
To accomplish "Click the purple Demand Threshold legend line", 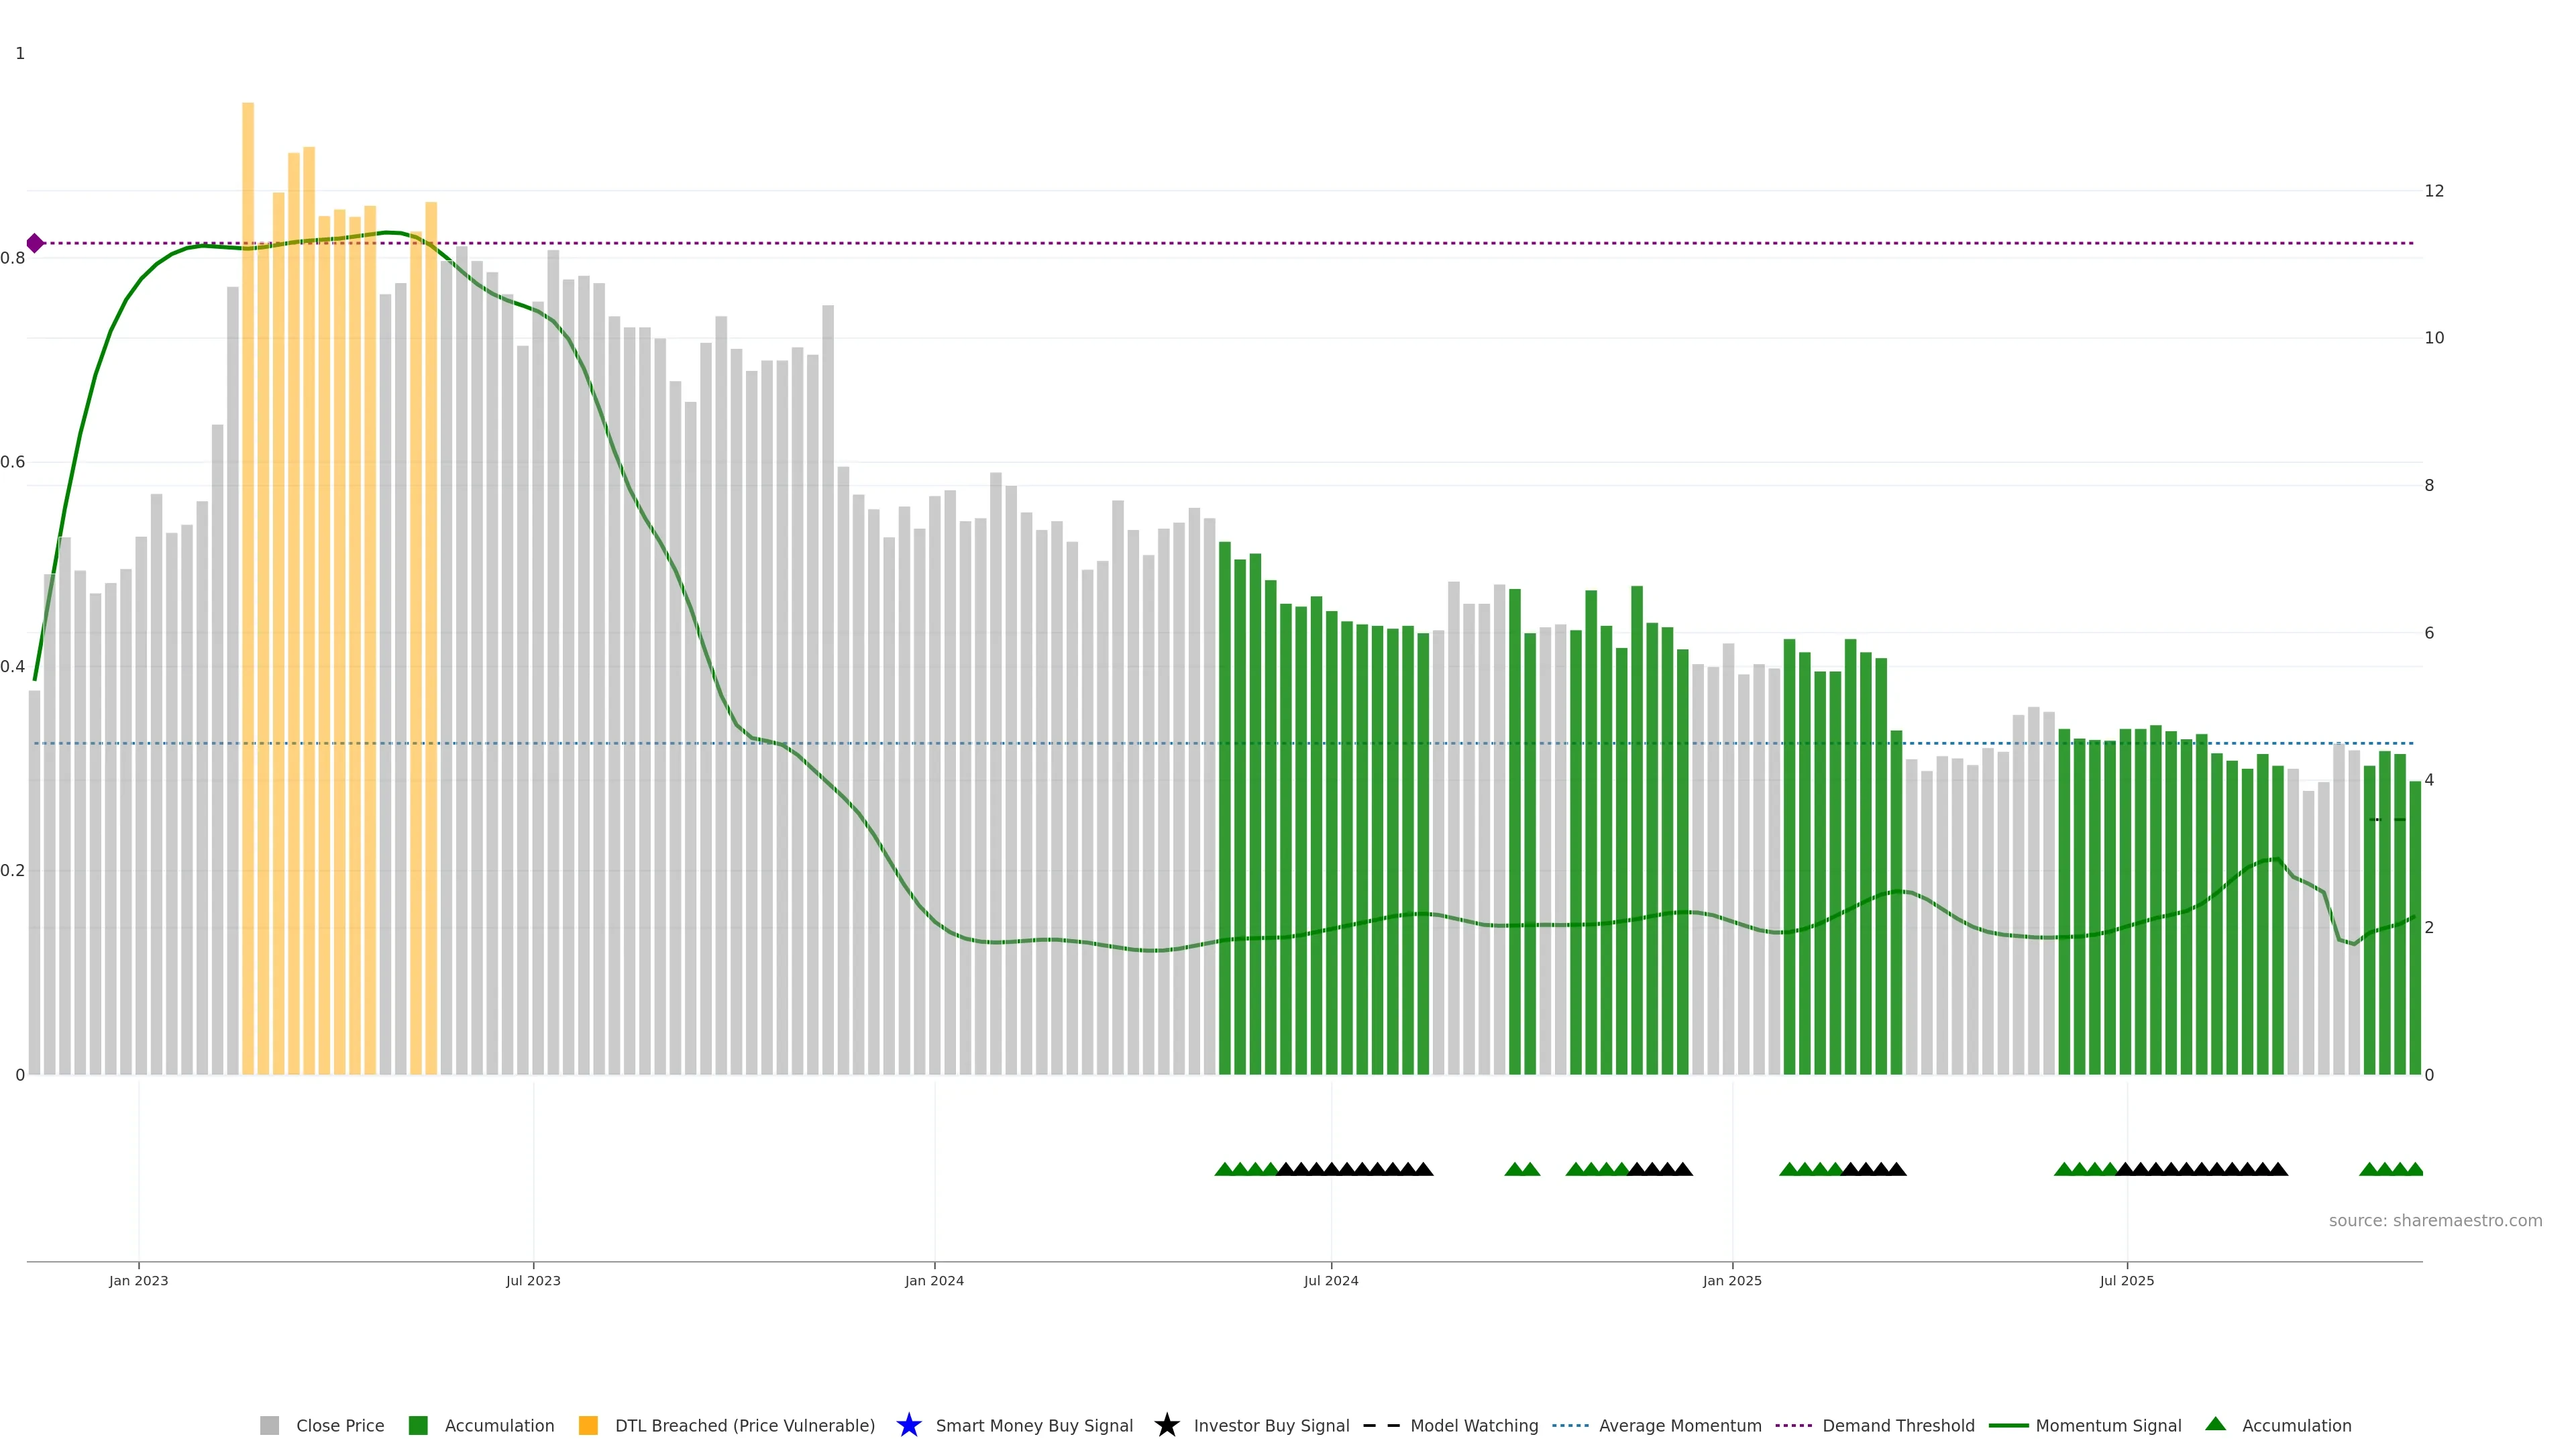I will pyautogui.click(x=1794, y=1425).
